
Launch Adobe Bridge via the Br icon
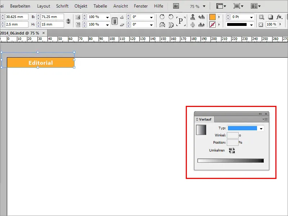point(176,6)
